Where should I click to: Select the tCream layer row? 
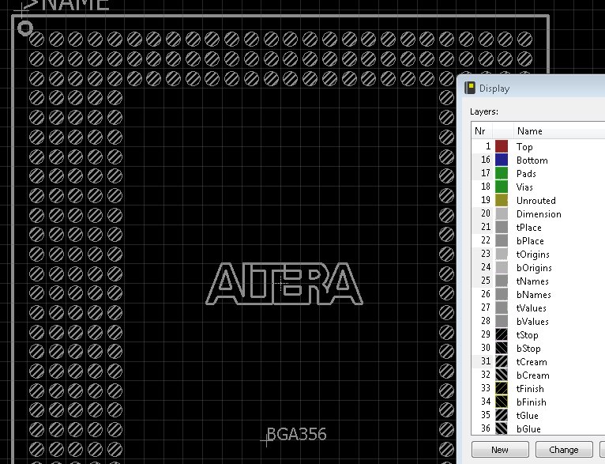[x=538, y=362]
